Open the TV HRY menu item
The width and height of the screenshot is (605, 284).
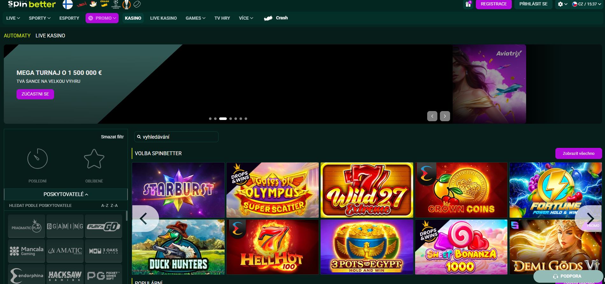[222, 18]
